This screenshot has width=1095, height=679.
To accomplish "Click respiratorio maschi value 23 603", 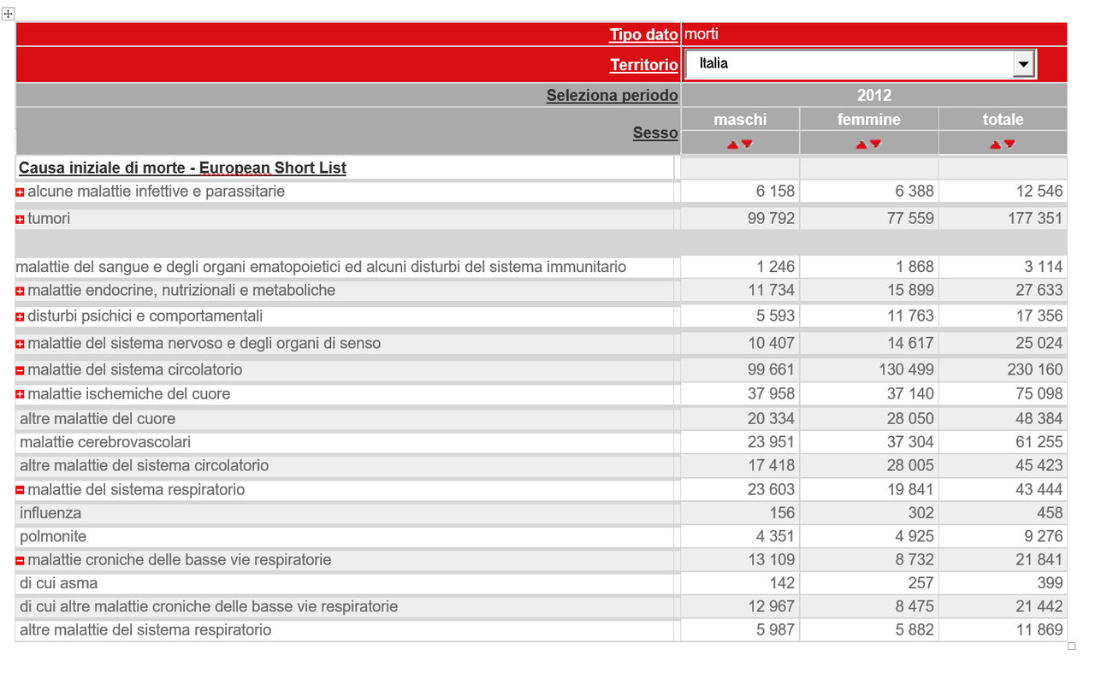I will [x=771, y=490].
